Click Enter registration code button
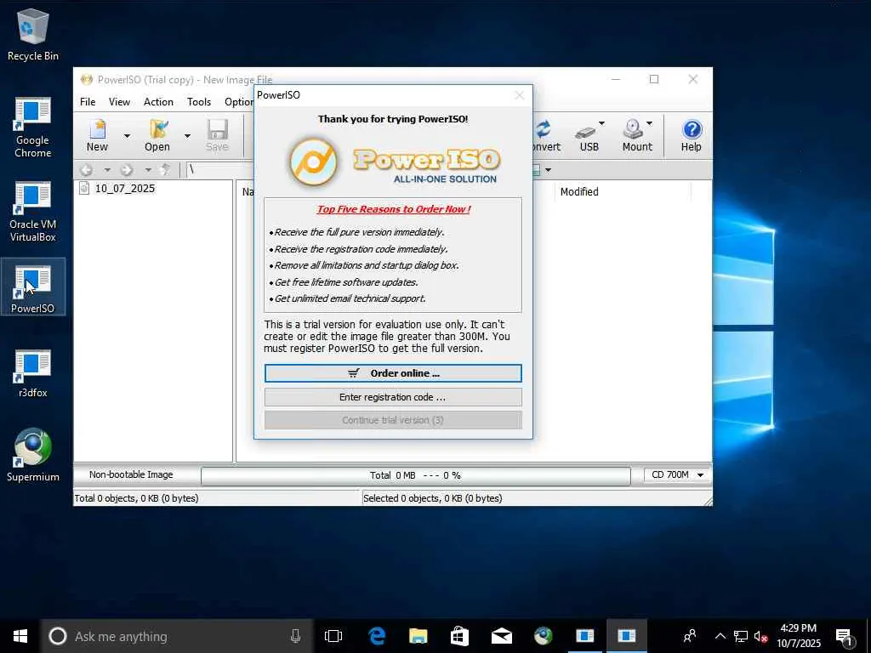 coord(393,397)
